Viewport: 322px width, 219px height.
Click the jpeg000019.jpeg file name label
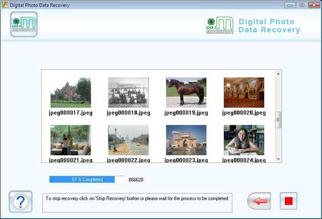[186, 113]
